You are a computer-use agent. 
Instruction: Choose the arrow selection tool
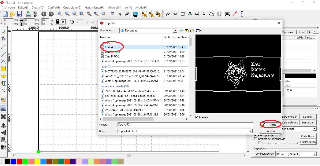tap(3, 31)
